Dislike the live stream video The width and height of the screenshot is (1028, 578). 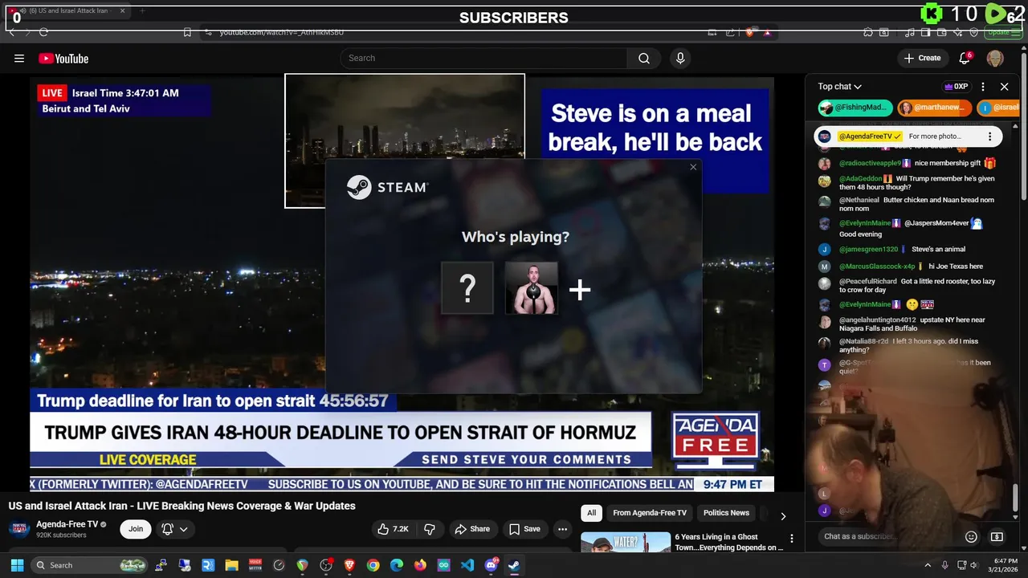coord(430,529)
